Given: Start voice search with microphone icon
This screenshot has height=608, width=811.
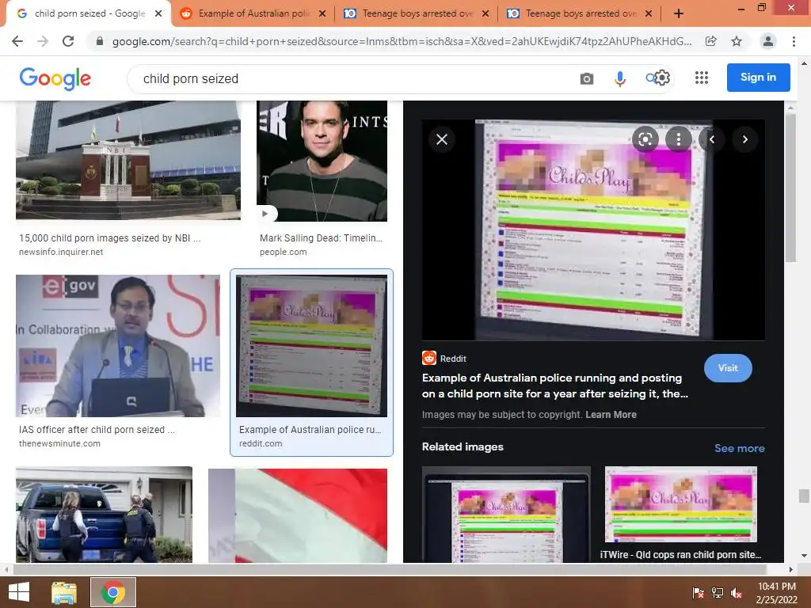Looking at the screenshot, I should pyautogui.click(x=619, y=78).
